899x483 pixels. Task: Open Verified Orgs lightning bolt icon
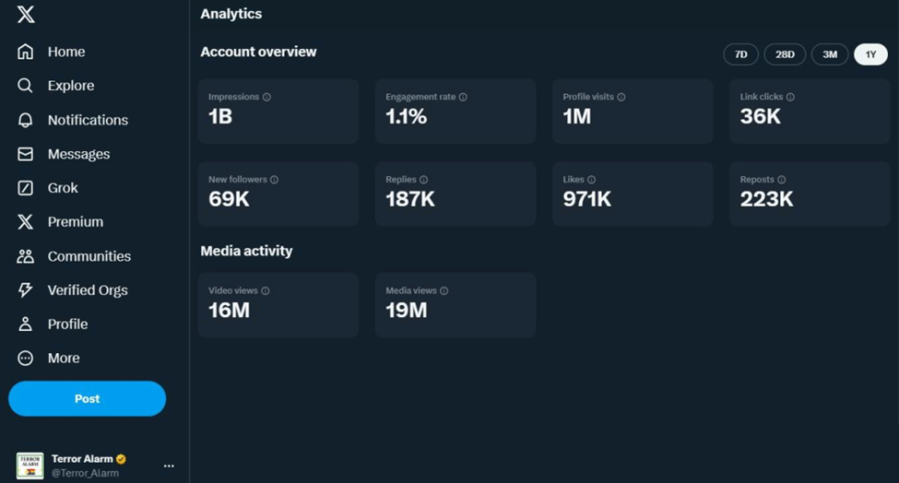coord(26,290)
